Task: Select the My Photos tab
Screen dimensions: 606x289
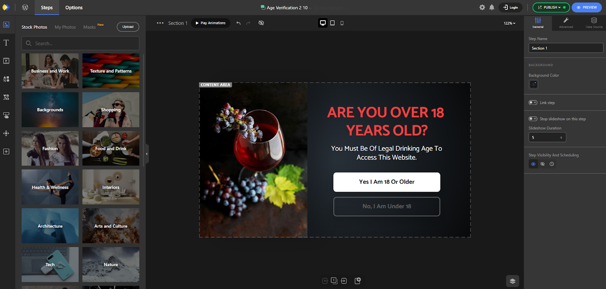Action: click(x=65, y=27)
